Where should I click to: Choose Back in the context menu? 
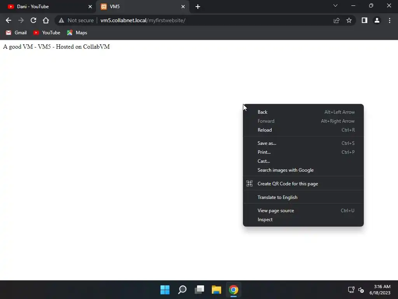[303, 112]
